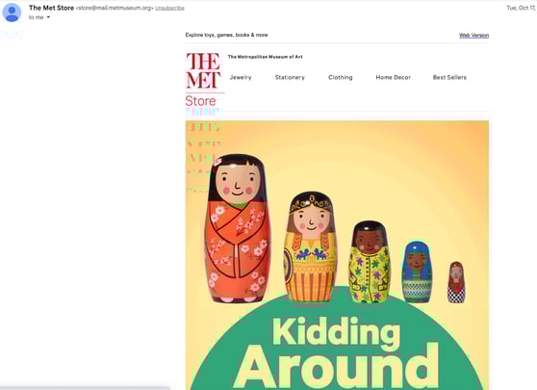Click the small blue-headdress nesting doll
Viewport: 537px width, 390px height.
tap(417, 273)
